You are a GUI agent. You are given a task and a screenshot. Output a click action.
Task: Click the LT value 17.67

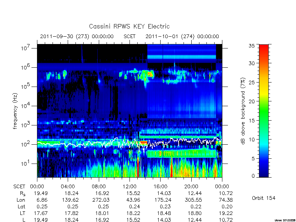click(x=41, y=213)
